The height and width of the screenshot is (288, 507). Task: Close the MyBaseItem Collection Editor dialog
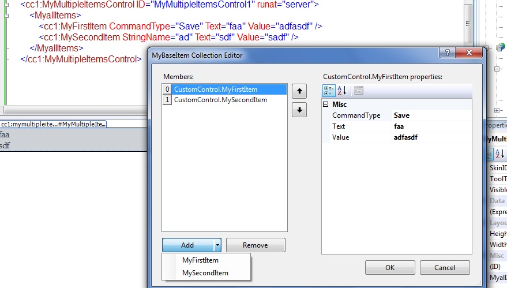469,53
